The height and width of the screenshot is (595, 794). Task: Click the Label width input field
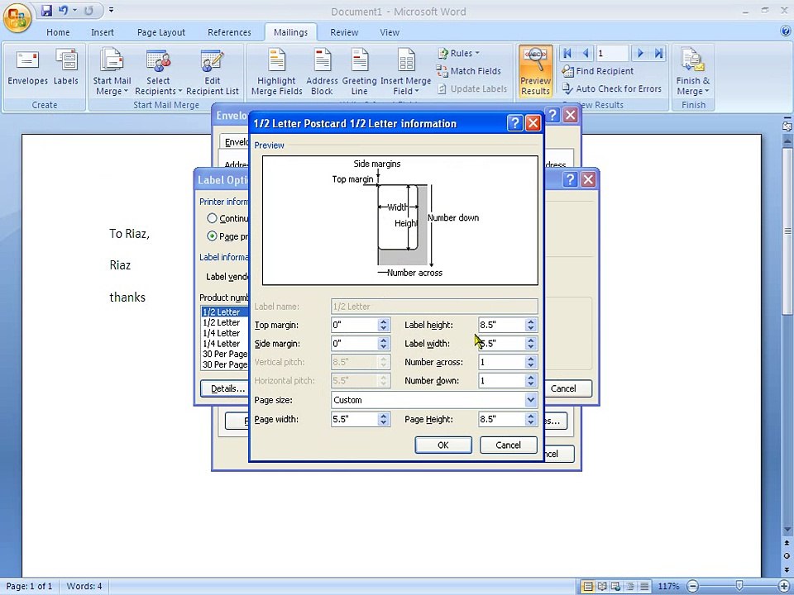point(501,344)
